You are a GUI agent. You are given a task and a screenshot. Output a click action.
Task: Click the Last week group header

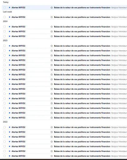click(x=7, y=12)
